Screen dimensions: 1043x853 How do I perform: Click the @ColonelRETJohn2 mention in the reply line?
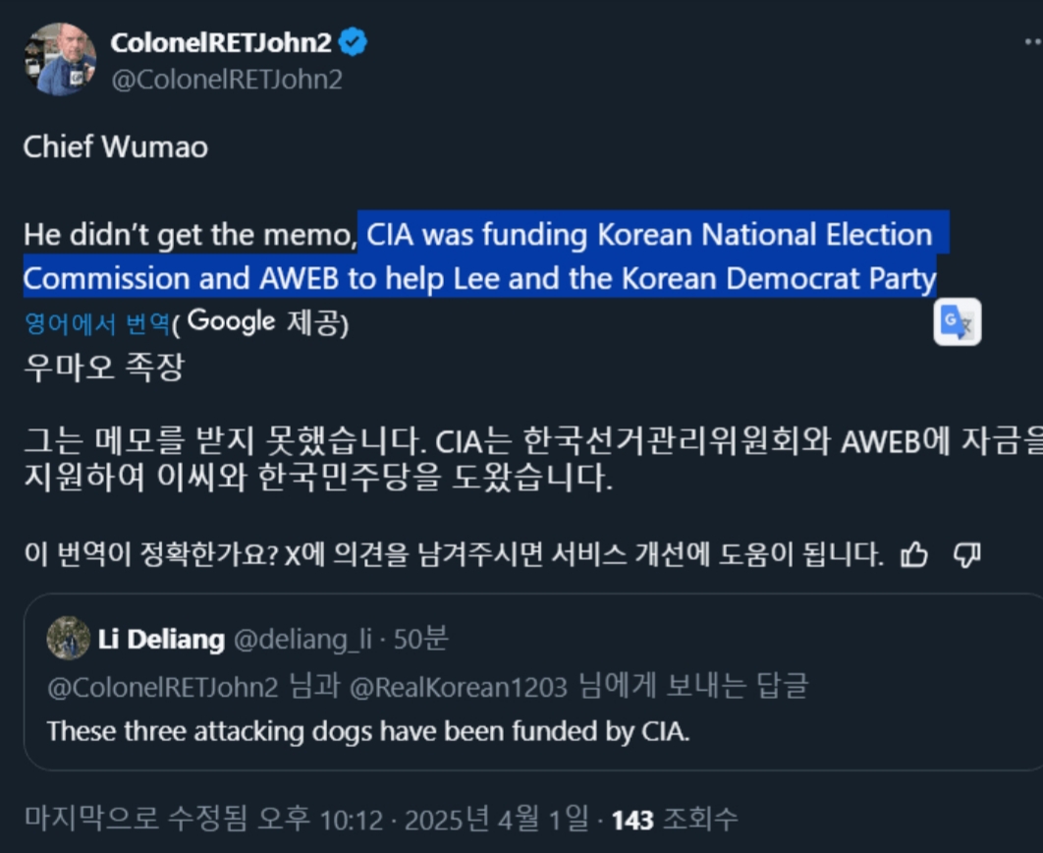163,686
